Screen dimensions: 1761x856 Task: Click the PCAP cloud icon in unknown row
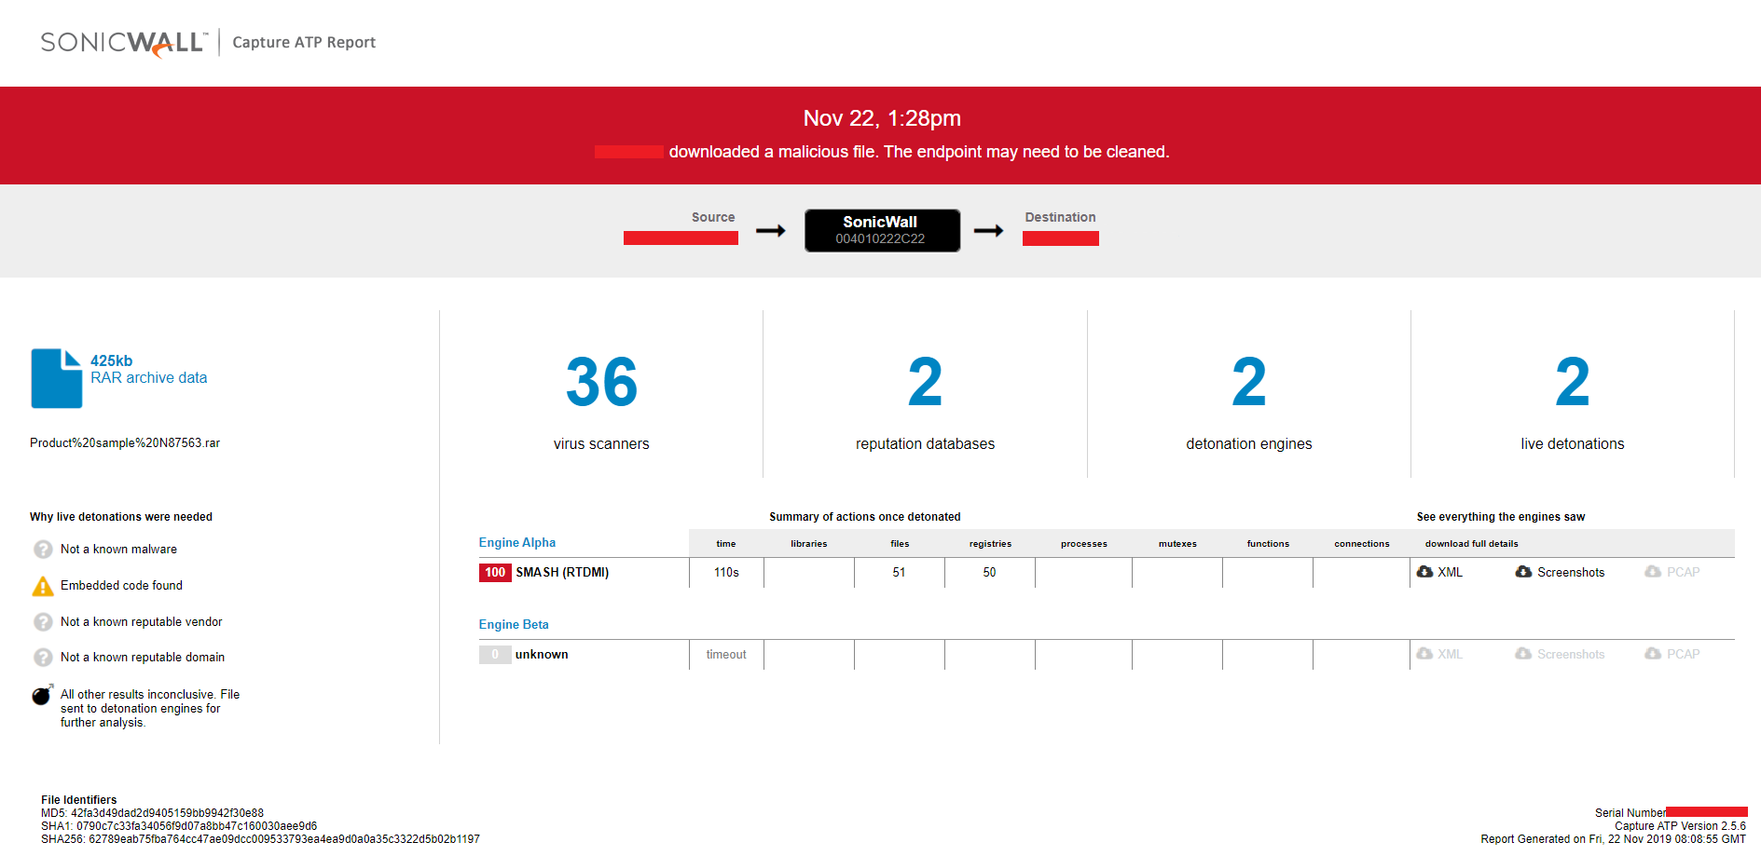click(1653, 654)
